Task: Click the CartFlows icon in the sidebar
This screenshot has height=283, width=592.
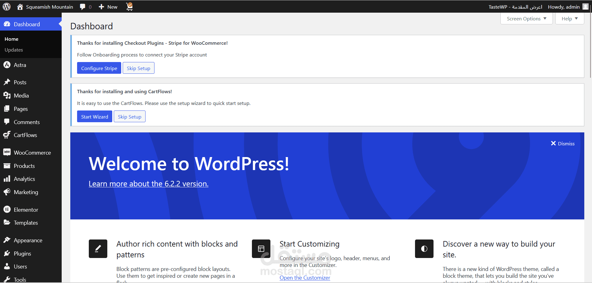Action: [x=7, y=135]
